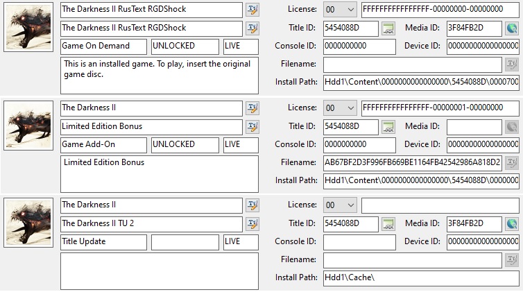Click The Darkness II field in Game Add-On entry
The height and width of the screenshot is (292, 523).
coord(151,108)
